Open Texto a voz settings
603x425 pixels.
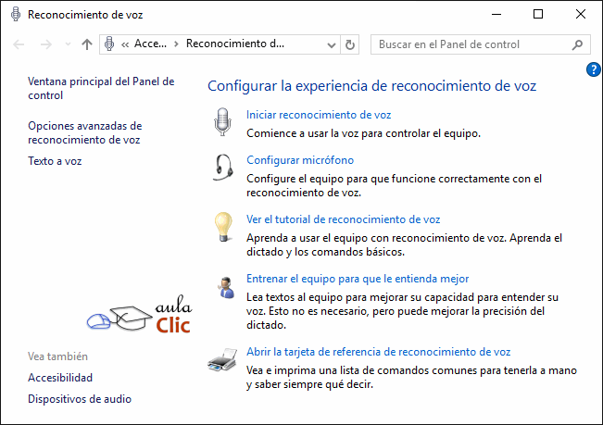56,161
